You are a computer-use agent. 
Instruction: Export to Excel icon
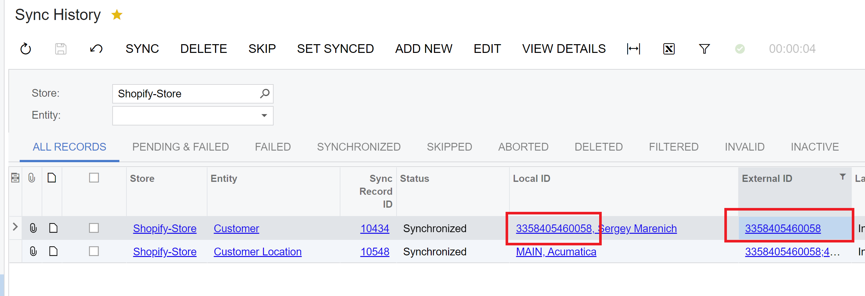pos(669,49)
